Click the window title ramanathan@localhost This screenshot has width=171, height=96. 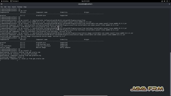[x=85, y=4]
